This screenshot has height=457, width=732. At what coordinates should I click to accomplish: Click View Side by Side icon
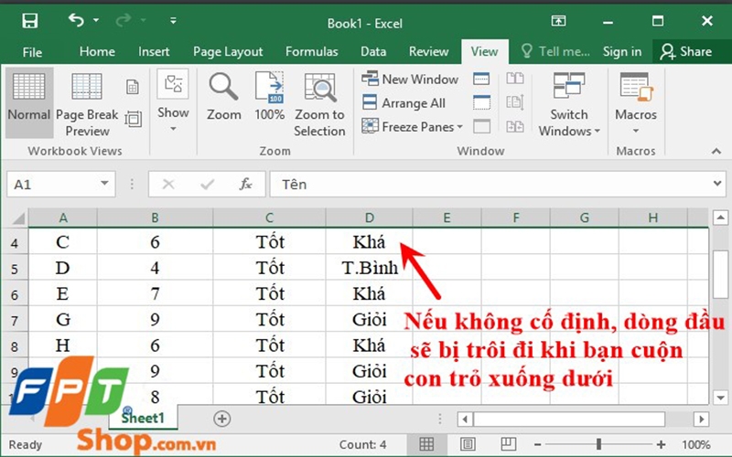point(515,79)
